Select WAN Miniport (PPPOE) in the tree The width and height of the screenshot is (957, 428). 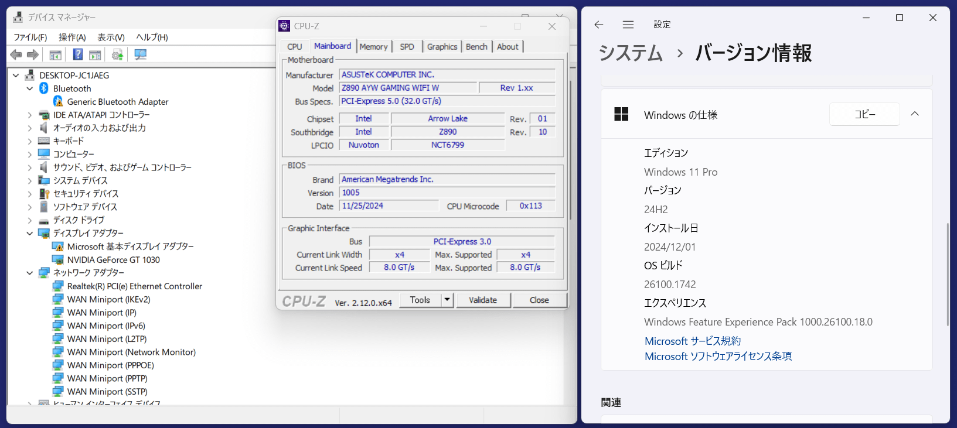(x=111, y=365)
